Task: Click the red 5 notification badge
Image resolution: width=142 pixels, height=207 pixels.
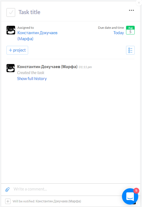Action: [136, 190]
